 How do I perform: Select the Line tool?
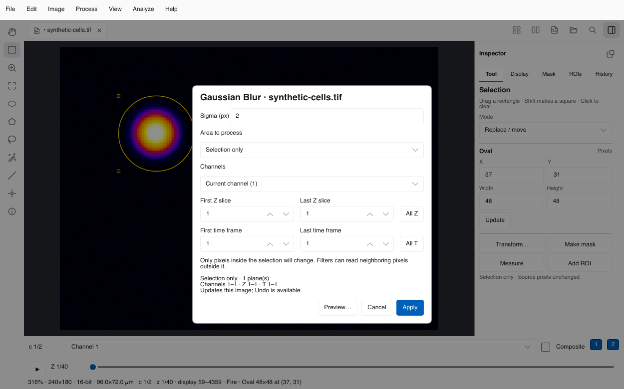(x=12, y=176)
